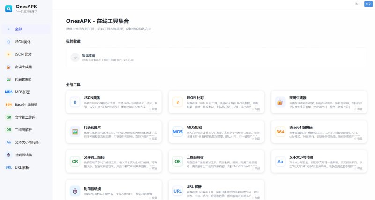Click the 暂无收藏 placeholder text
This screenshot has width=375, height=200.
point(89,55)
